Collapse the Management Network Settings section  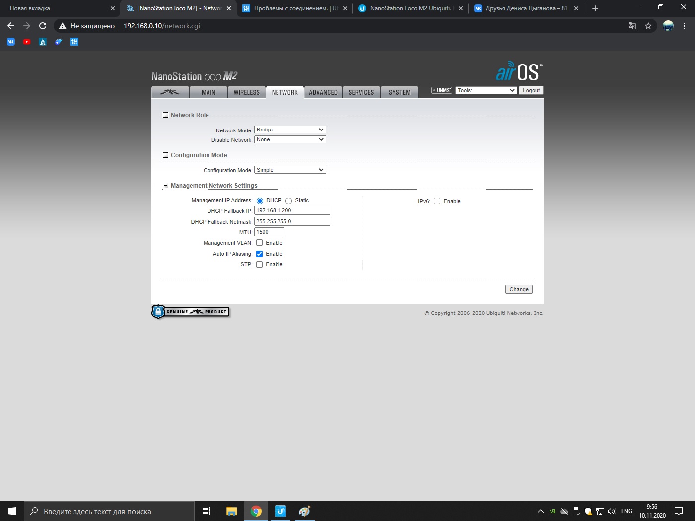[x=166, y=186]
